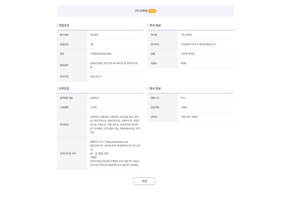Click 회사 정보 heading above the 회사명 row
The image size is (291, 197).
155,25
